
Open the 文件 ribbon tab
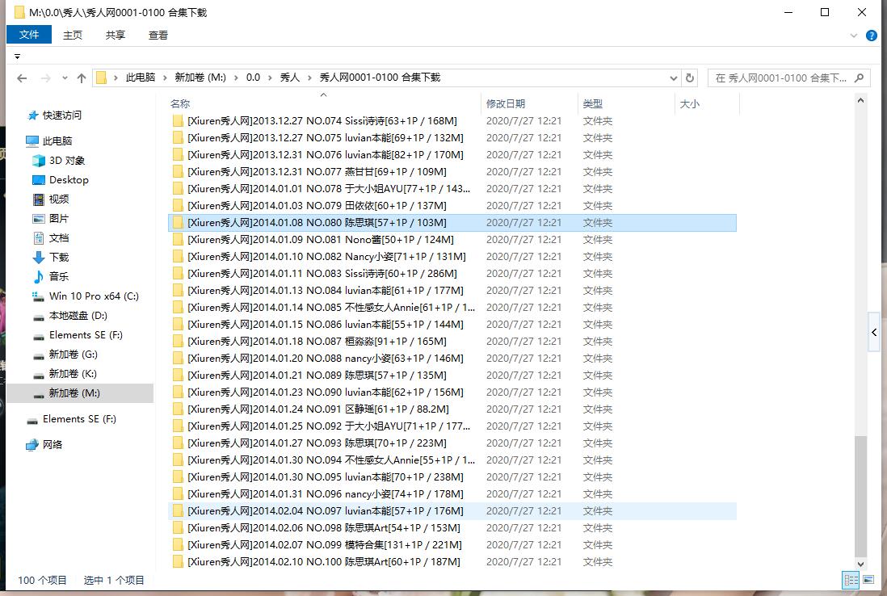tap(29, 35)
